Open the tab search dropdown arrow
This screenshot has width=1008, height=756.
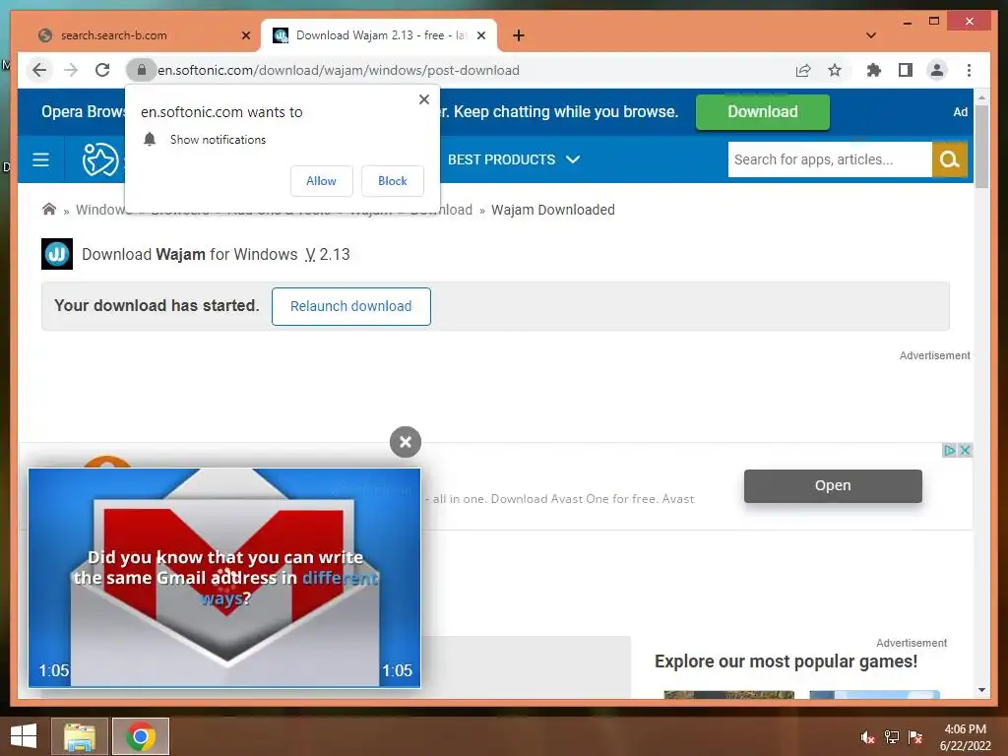871,35
